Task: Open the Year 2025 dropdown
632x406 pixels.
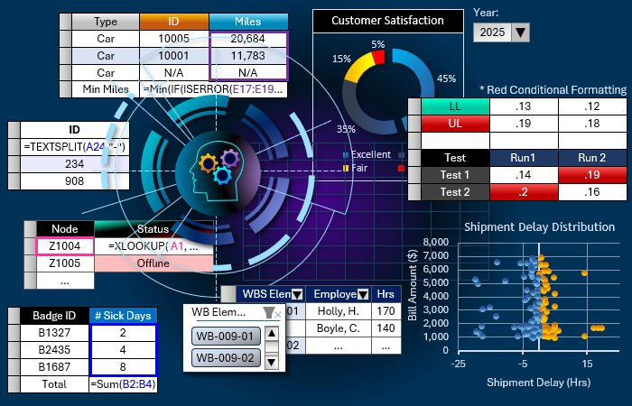Action: [520, 33]
